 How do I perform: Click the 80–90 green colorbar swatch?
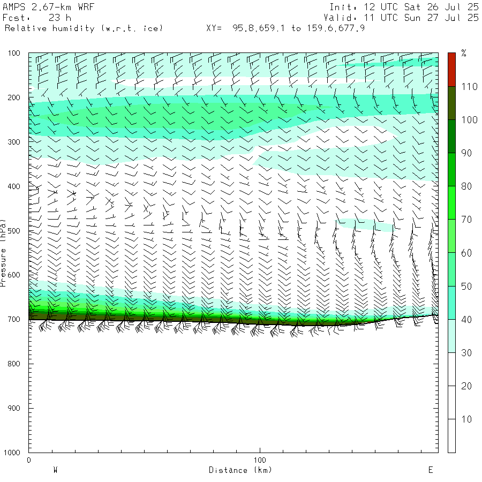point(451,169)
